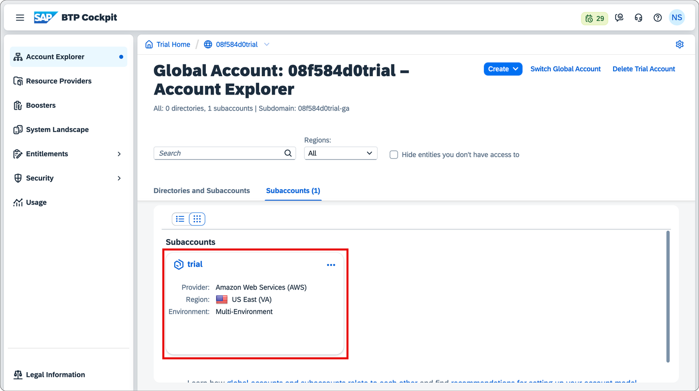Open the trial days remaining badge
The image size is (699, 391).
click(595, 18)
